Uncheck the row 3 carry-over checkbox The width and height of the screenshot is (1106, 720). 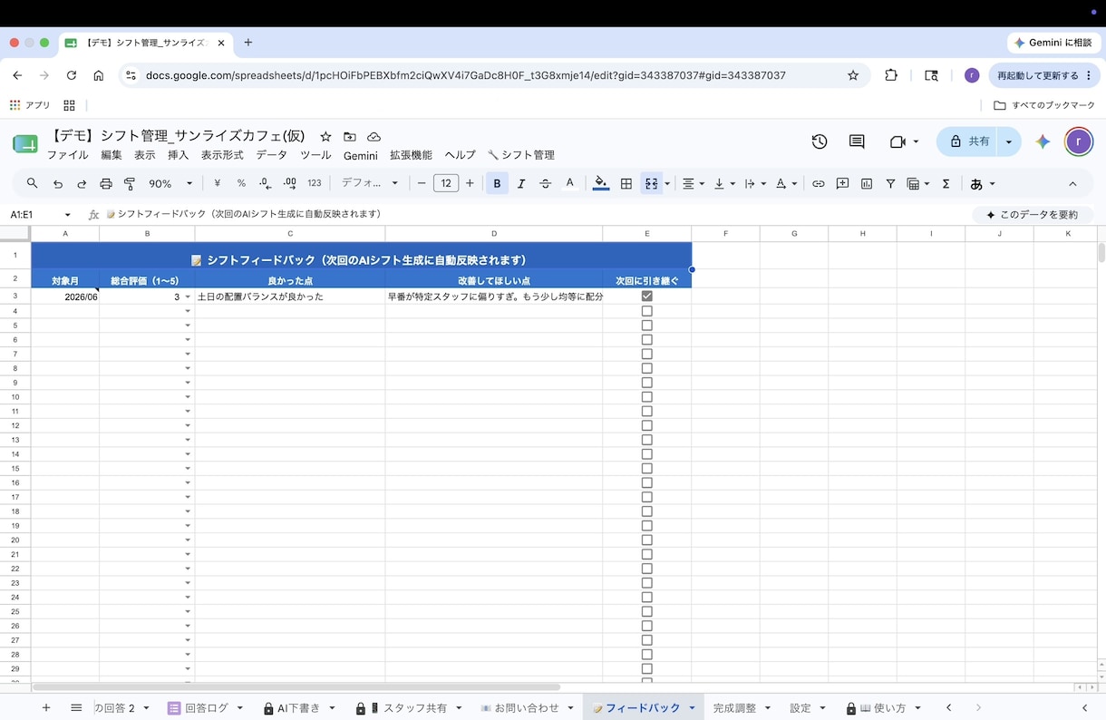pyautogui.click(x=646, y=297)
